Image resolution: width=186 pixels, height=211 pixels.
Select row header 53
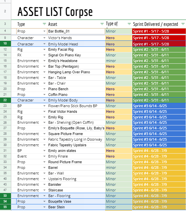(x=5, y=196)
